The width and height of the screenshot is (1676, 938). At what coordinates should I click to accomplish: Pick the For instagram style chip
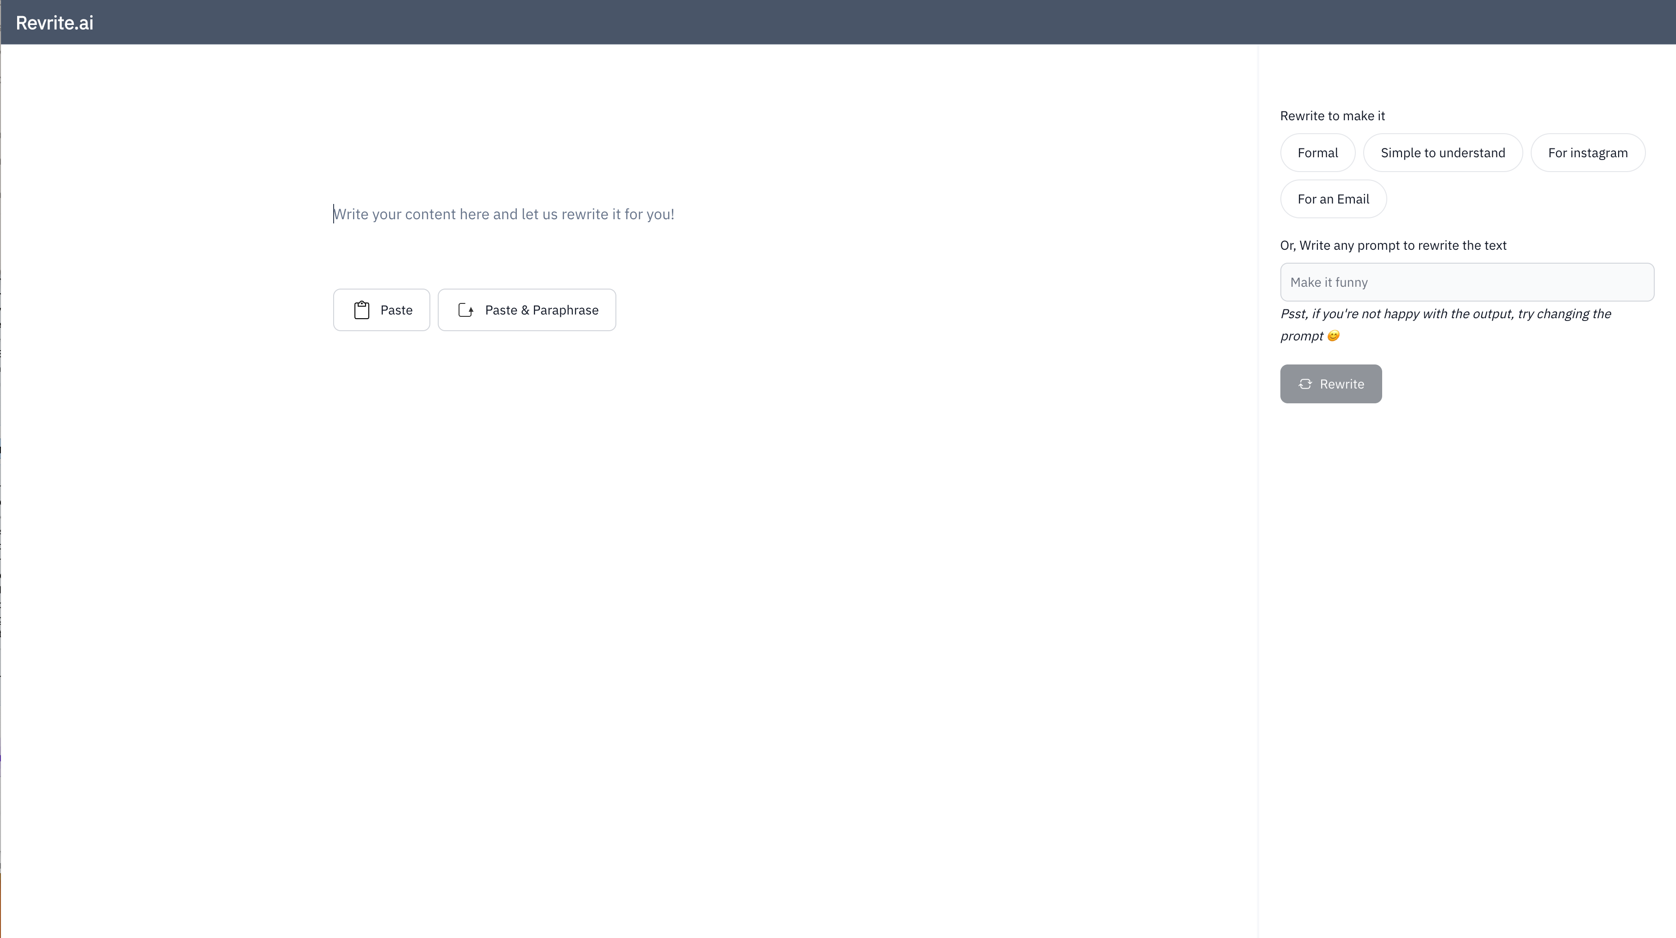click(x=1587, y=153)
